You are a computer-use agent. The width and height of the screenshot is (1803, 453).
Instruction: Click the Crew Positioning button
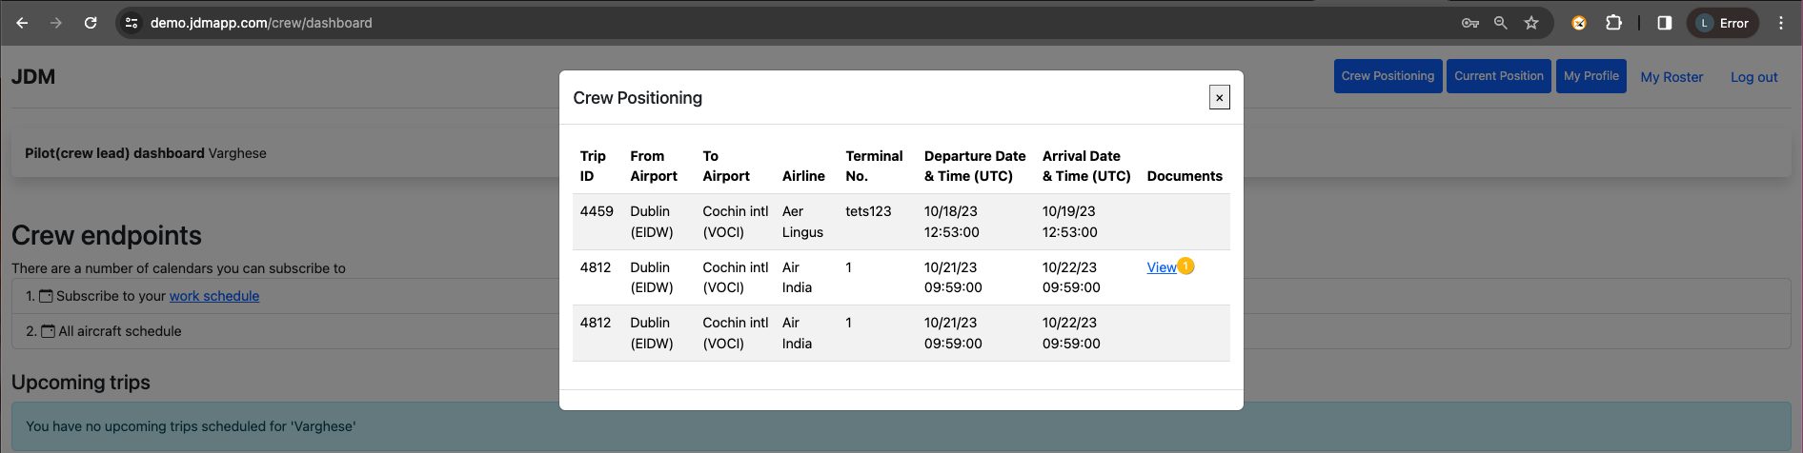click(1388, 76)
